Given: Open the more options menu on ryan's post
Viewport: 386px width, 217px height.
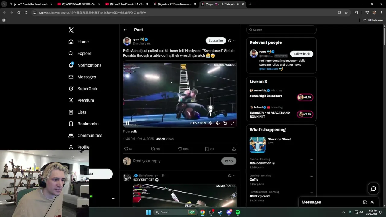Looking at the screenshot, I should 235,41.
